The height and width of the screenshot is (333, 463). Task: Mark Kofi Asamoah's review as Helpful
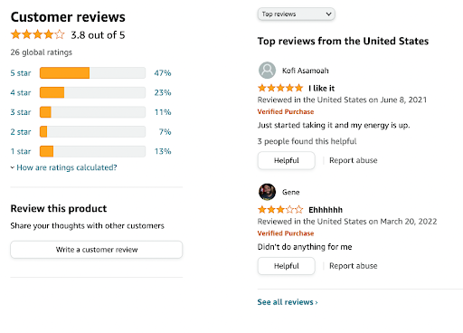(287, 160)
